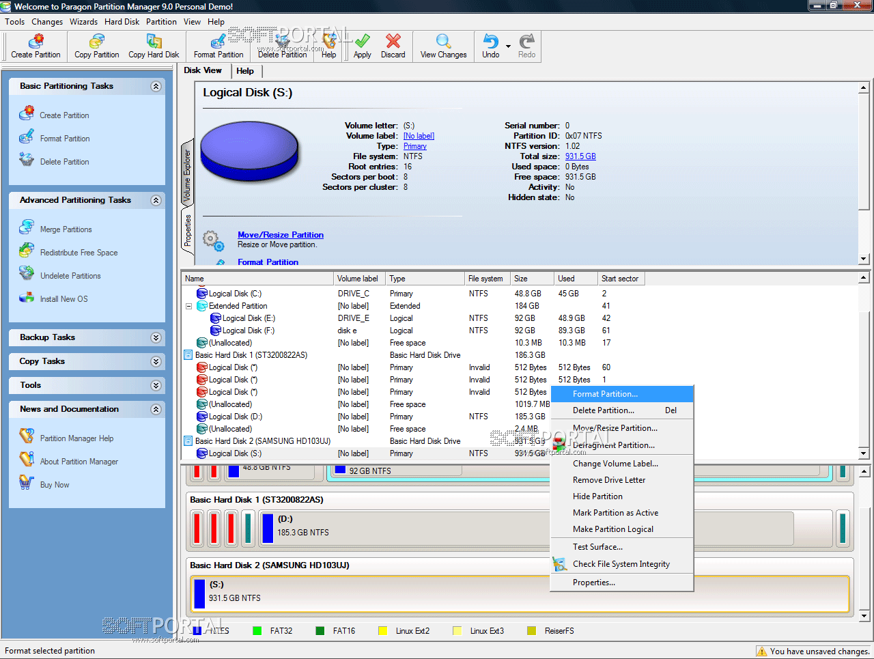Image resolution: width=874 pixels, height=659 pixels.
Task: Collapse the News and Documentation panel
Action: [156, 409]
